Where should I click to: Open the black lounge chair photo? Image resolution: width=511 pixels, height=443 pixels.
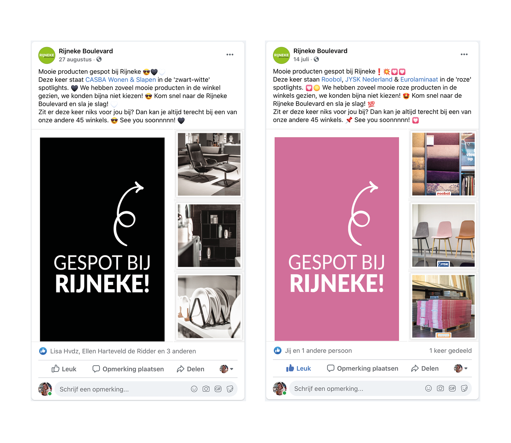pos(209,164)
